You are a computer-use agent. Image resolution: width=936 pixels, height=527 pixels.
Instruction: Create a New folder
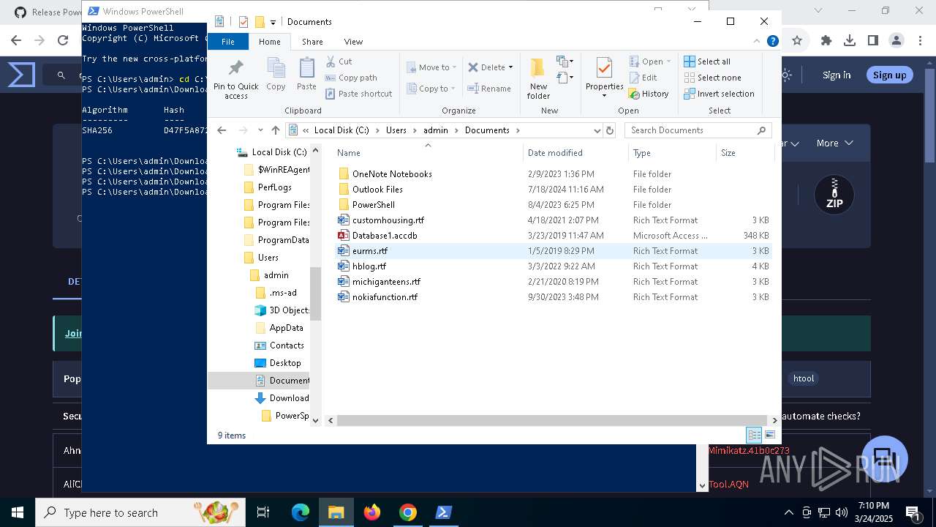pyautogui.click(x=538, y=79)
